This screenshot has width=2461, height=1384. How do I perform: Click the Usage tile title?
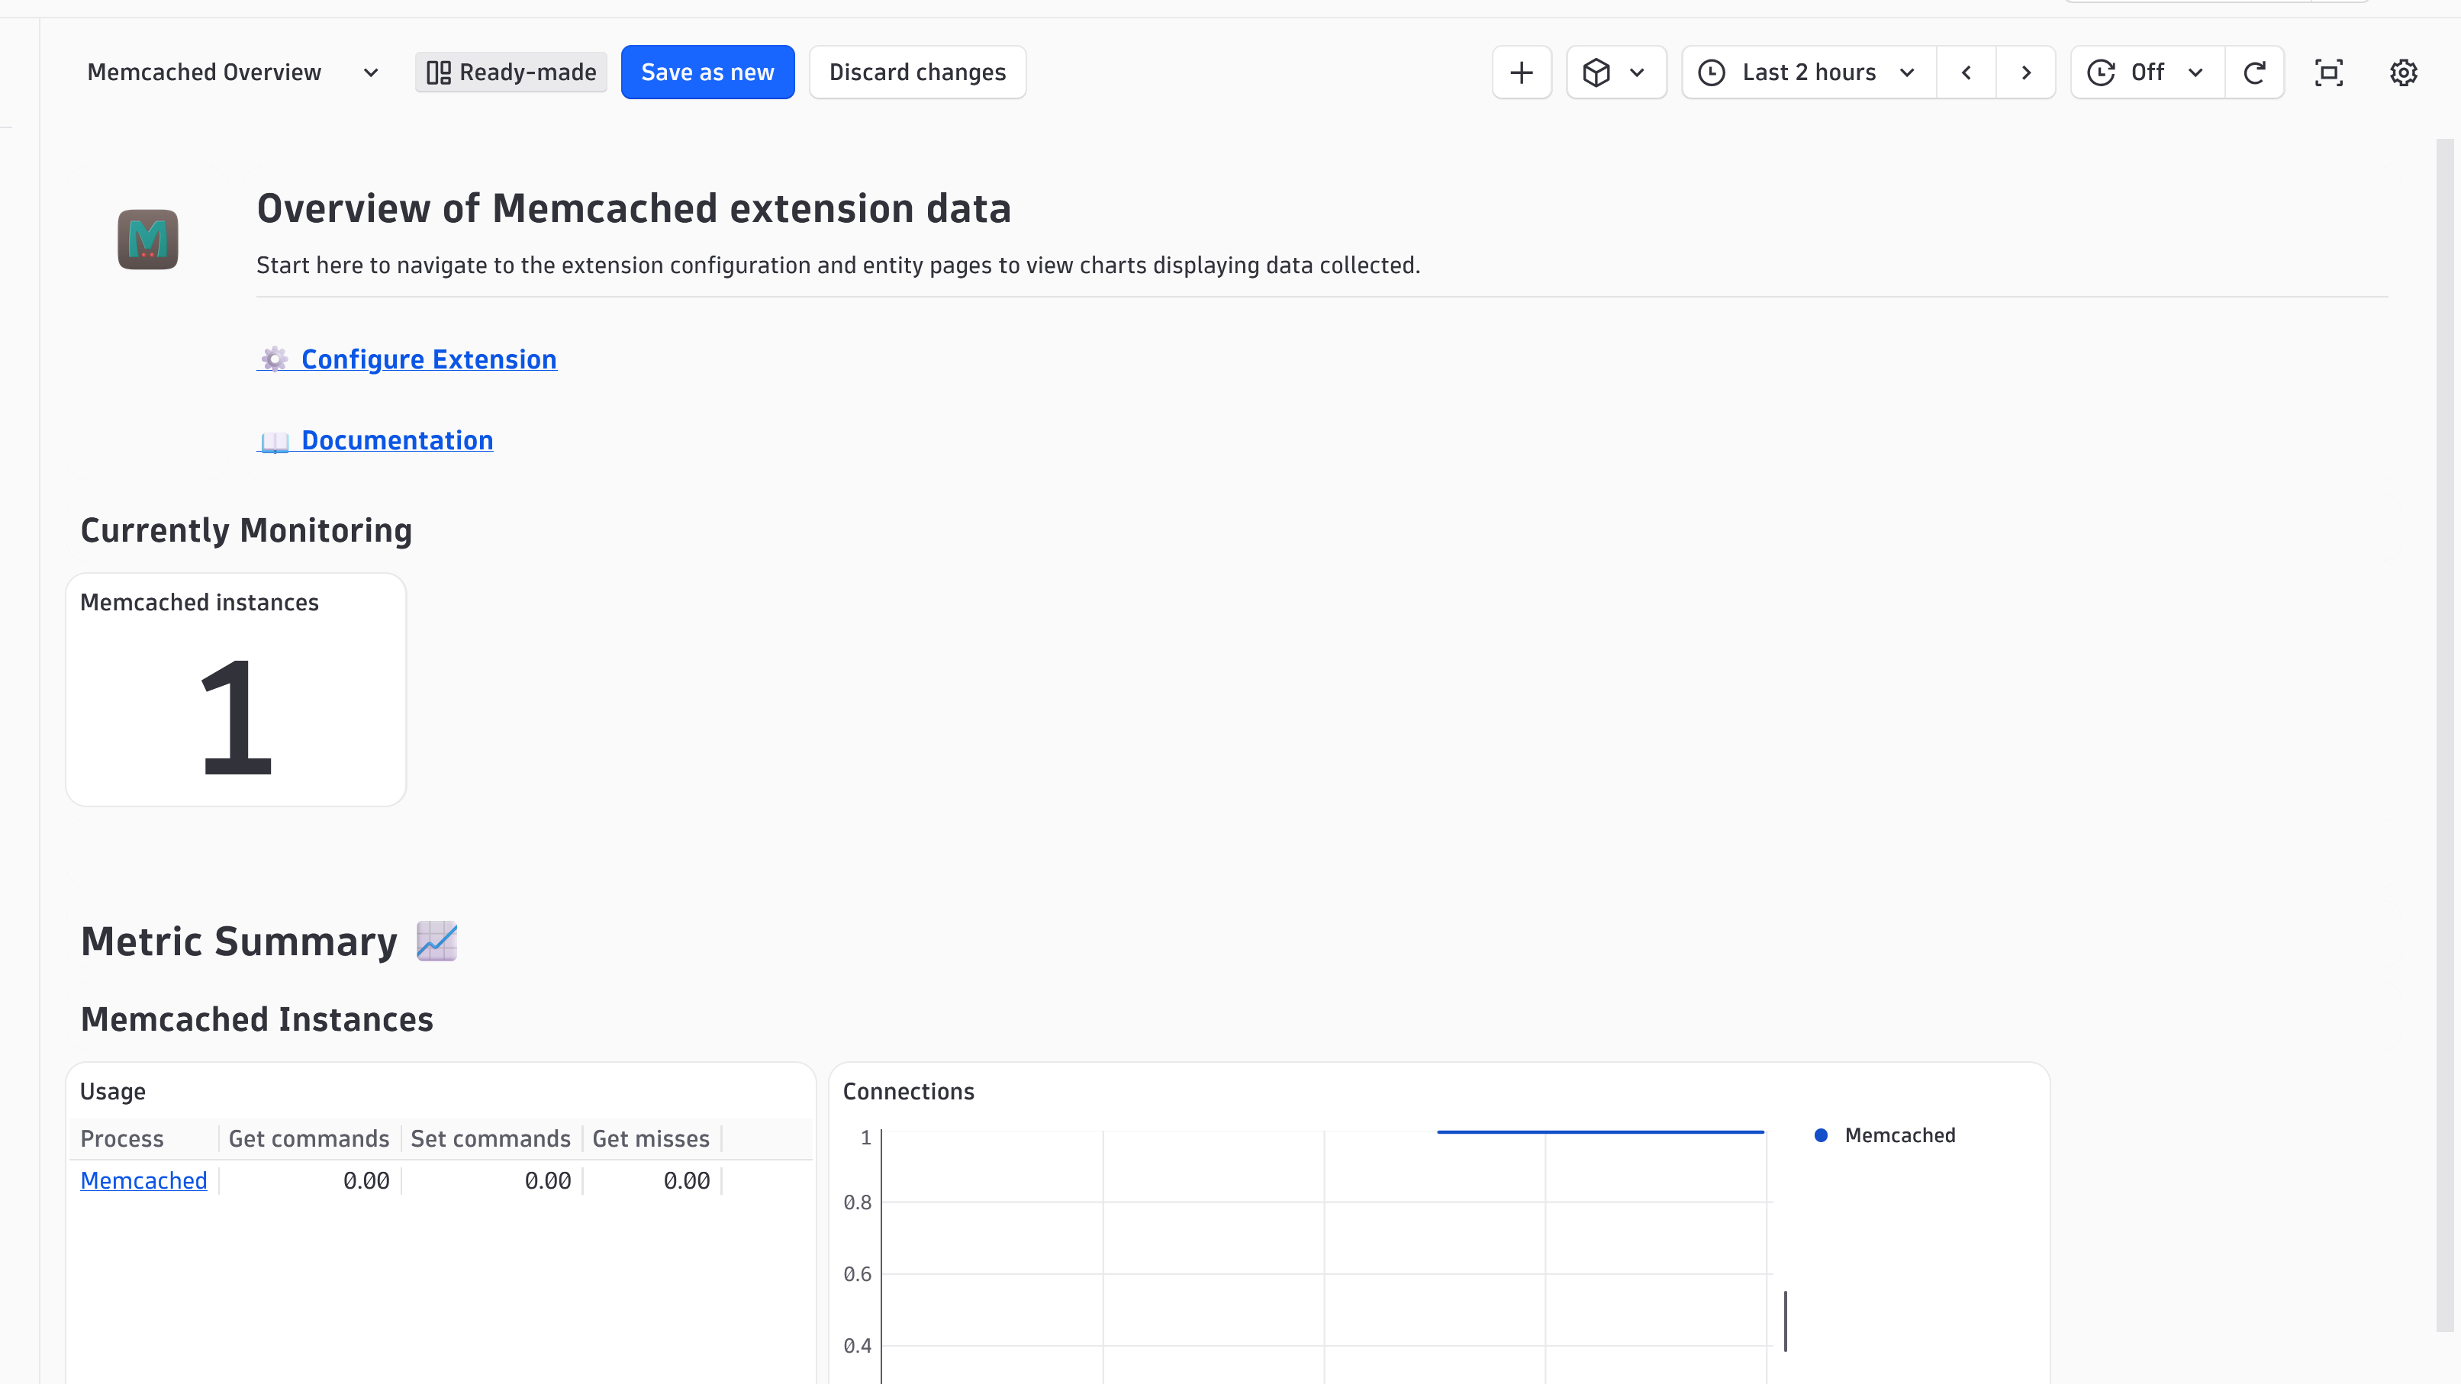[113, 1092]
